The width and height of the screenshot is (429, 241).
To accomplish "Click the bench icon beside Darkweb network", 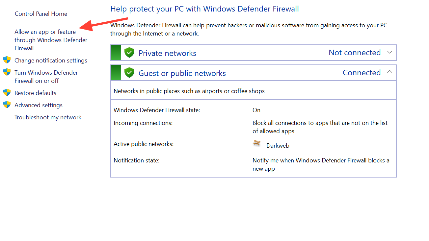I will [x=257, y=143].
